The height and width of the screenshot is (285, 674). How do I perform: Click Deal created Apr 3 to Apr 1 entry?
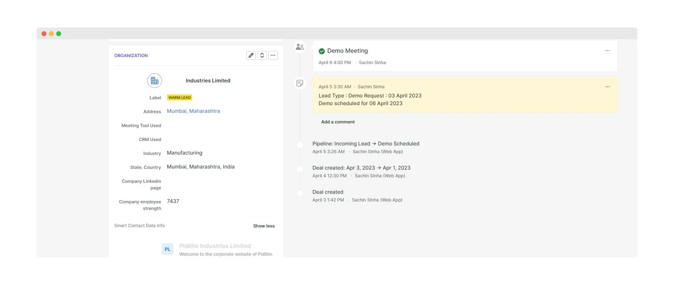[361, 168]
